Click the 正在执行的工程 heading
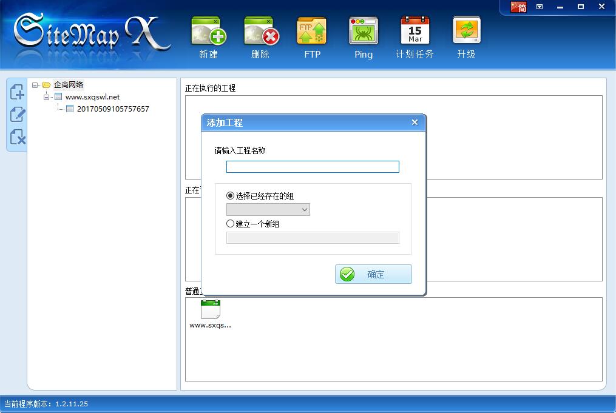The height and width of the screenshot is (413, 616). coord(210,88)
